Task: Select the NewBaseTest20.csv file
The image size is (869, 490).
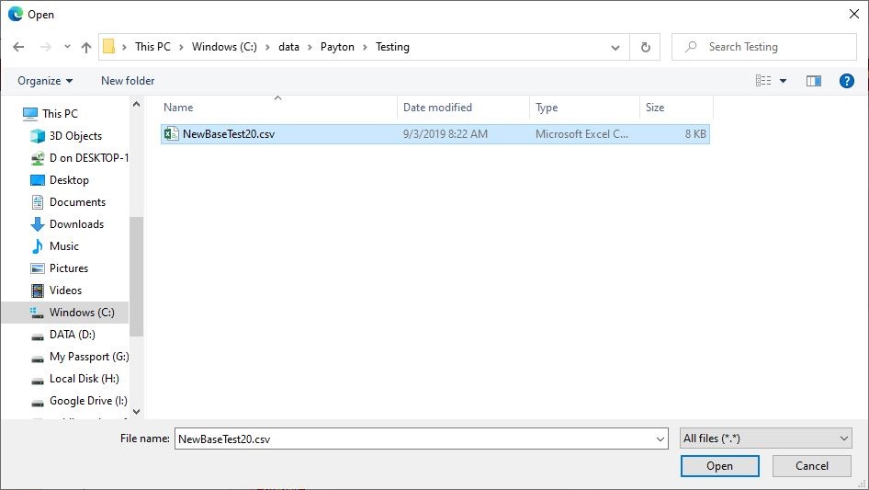Action: coord(228,134)
